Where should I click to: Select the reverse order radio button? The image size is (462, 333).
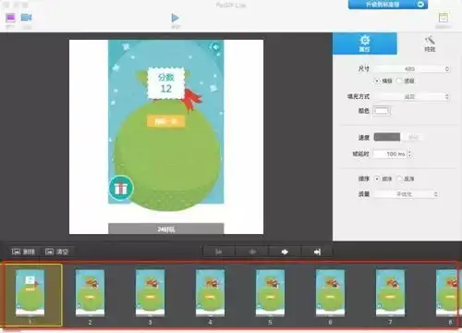click(399, 179)
